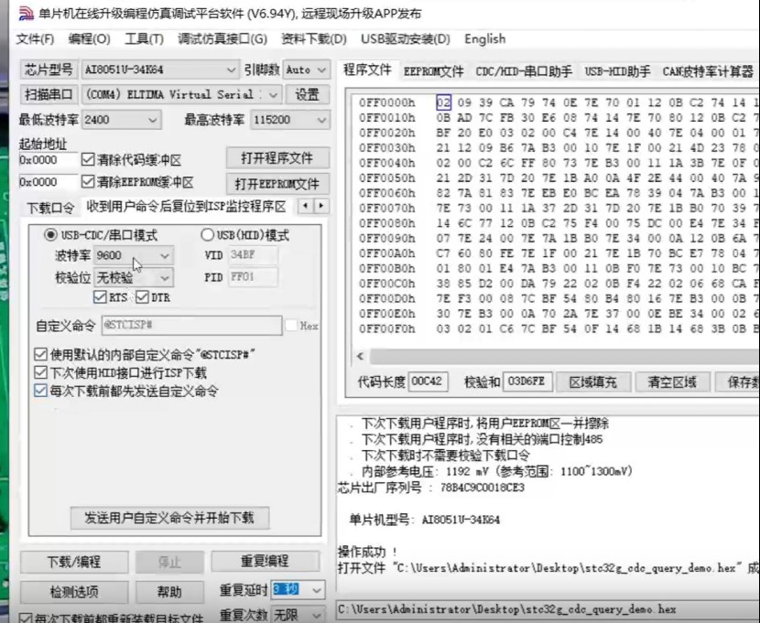Switch to the CAN波特率计算器 tab

[708, 71]
